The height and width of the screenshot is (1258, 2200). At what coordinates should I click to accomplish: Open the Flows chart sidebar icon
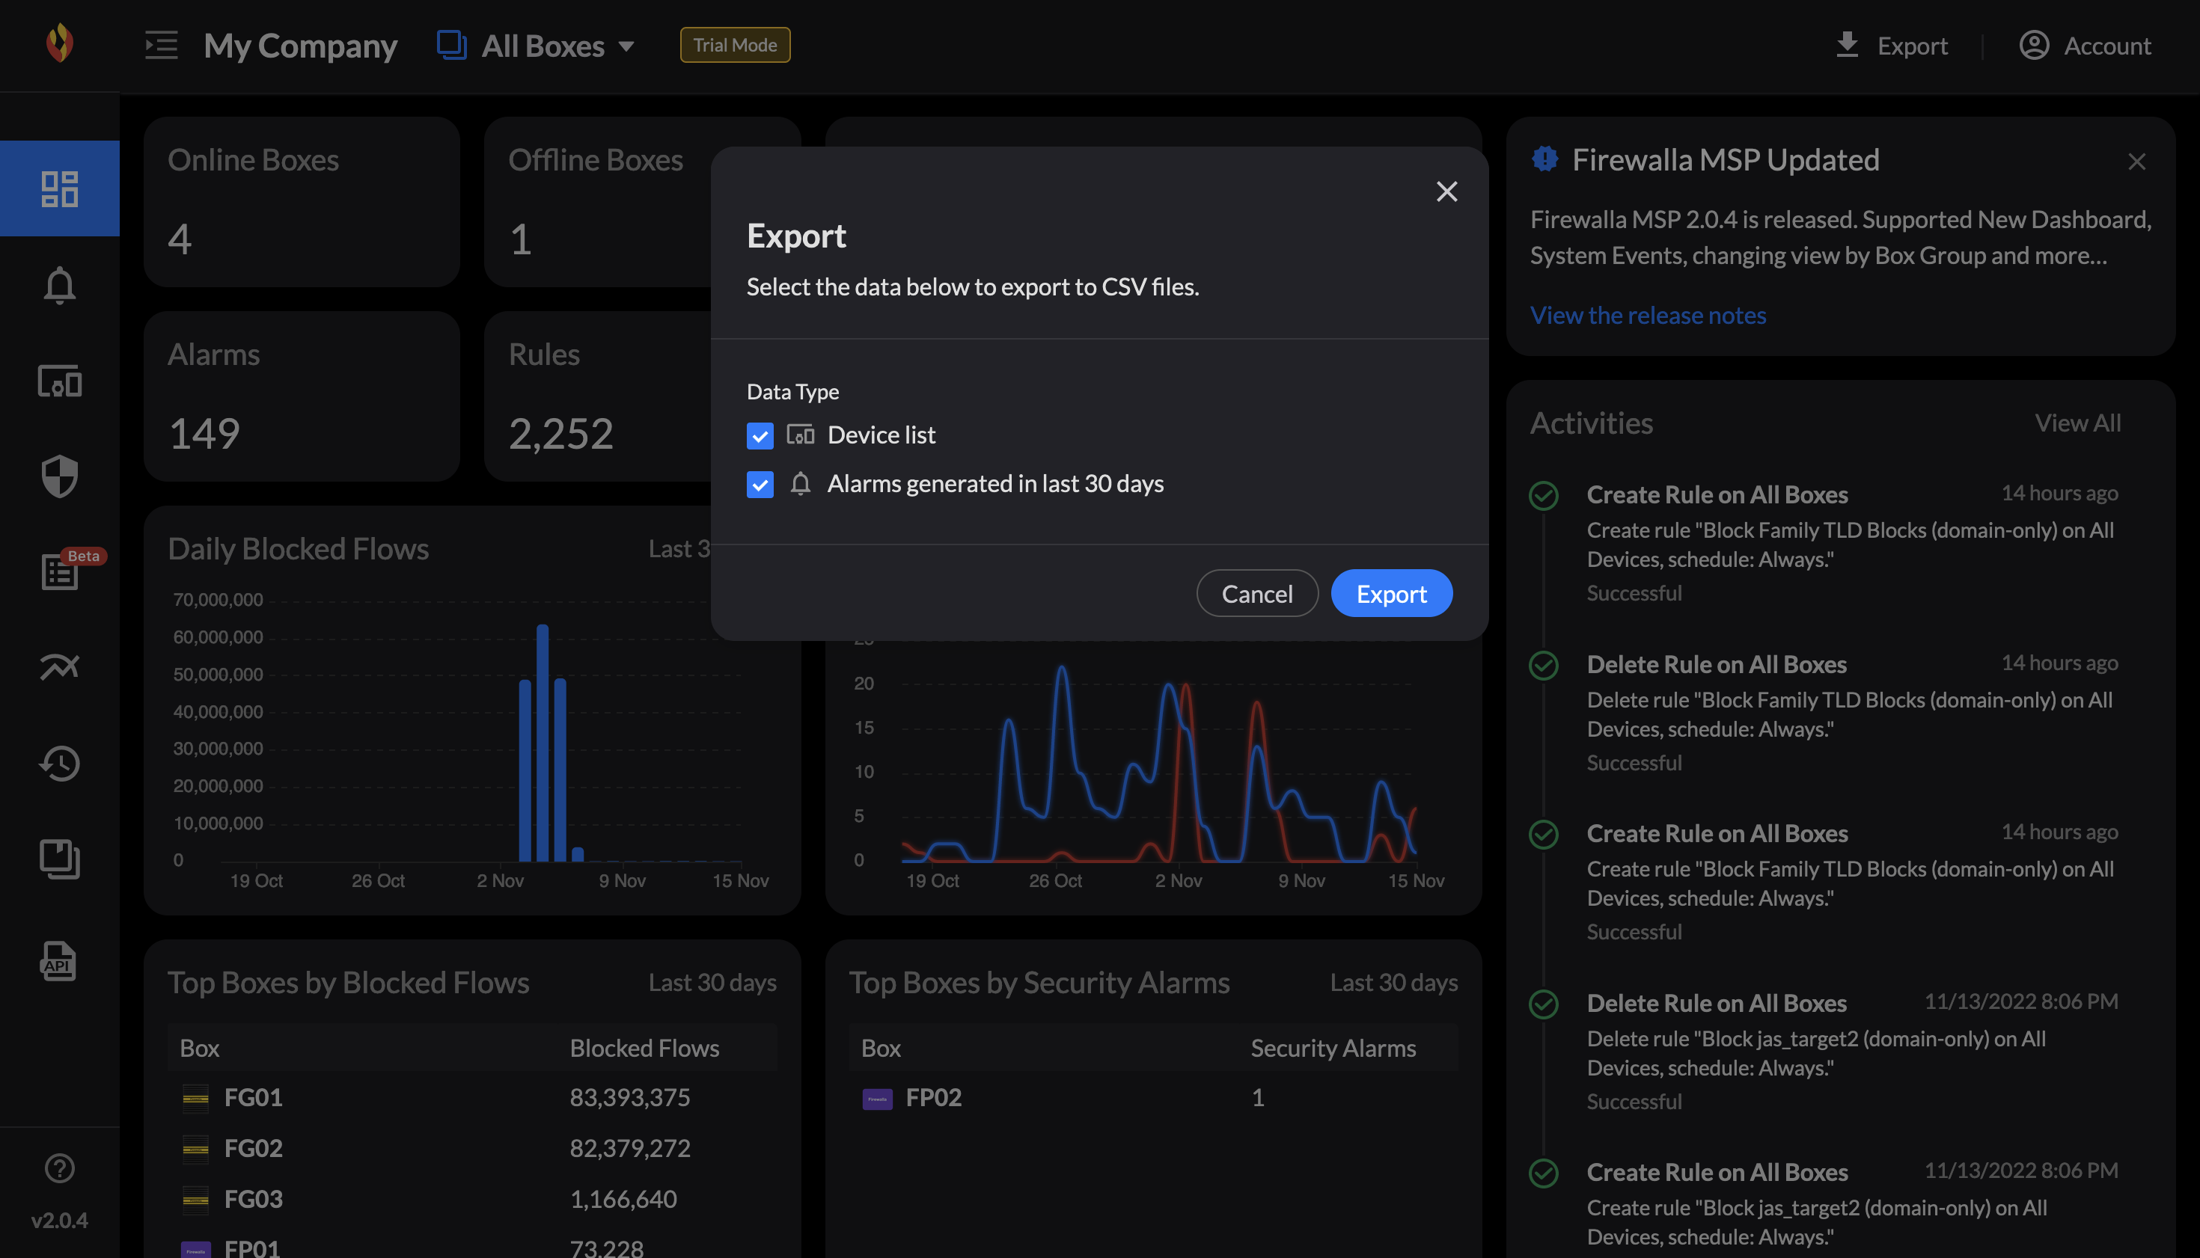coord(60,666)
